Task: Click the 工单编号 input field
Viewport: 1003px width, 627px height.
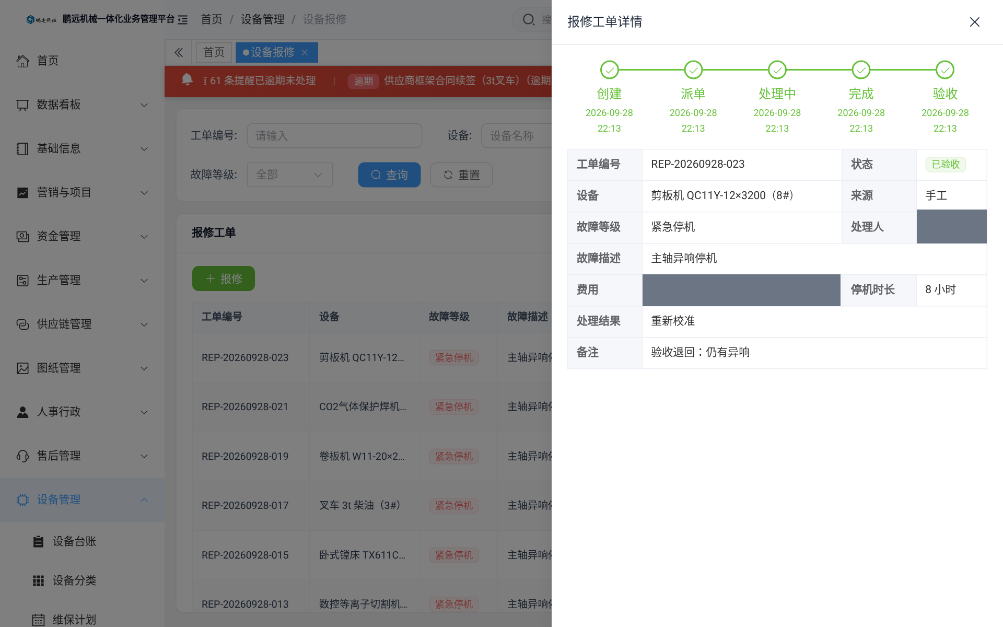Action: click(334, 135)
